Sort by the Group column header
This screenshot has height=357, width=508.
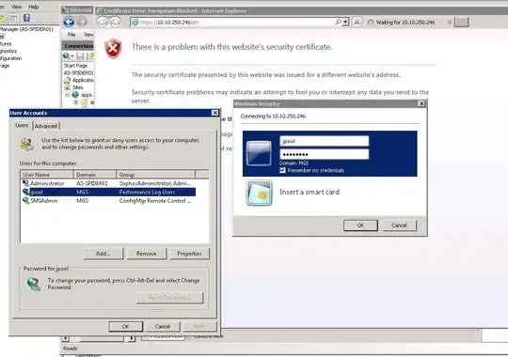[155, 175]
